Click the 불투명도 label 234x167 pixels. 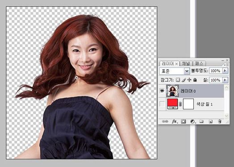click(x=200, y=71)
